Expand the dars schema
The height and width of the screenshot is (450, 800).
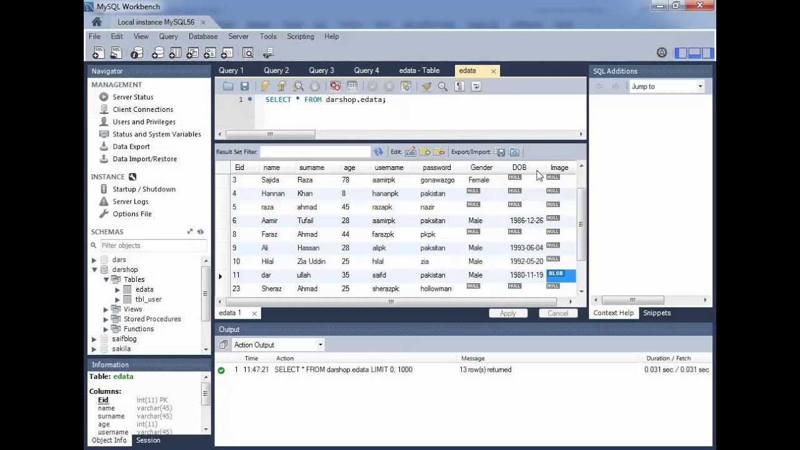coord(94,260)
